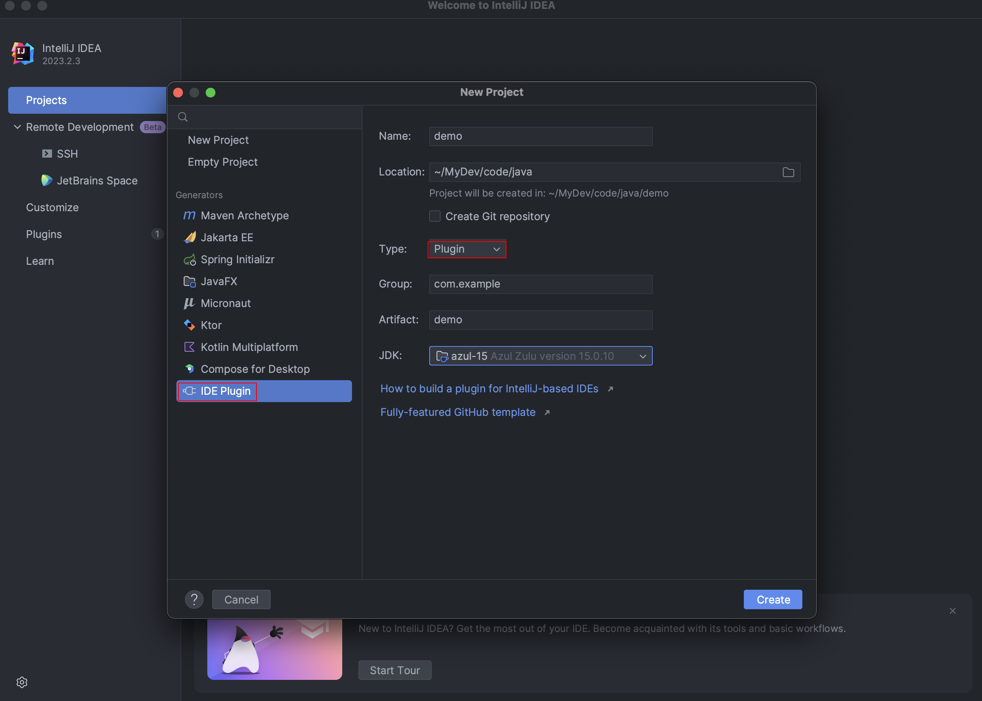Select the Jakarta EE generator icon
Viewport: 982px width, 701px height.
pyautogui.click(x=189, y=238)
